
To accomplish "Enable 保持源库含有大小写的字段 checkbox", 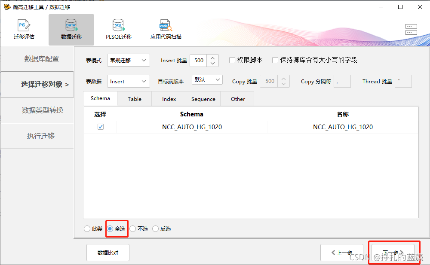I will point(275,60).
